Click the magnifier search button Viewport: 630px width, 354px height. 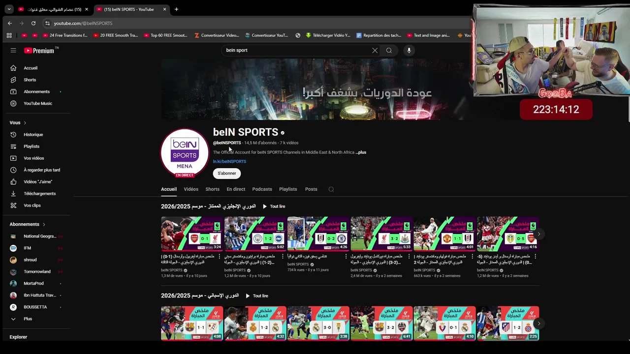pyautogui.click(x=389, y=50)
